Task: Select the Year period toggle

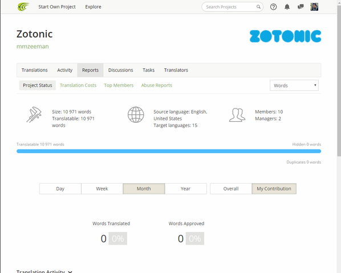Action: pos(185,189)
